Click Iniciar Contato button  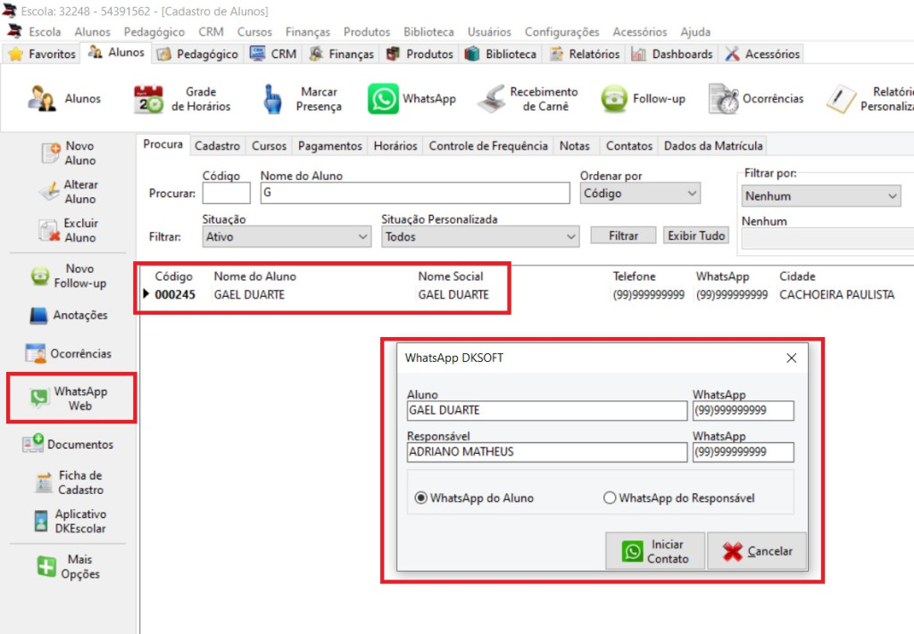pos(655,551)
